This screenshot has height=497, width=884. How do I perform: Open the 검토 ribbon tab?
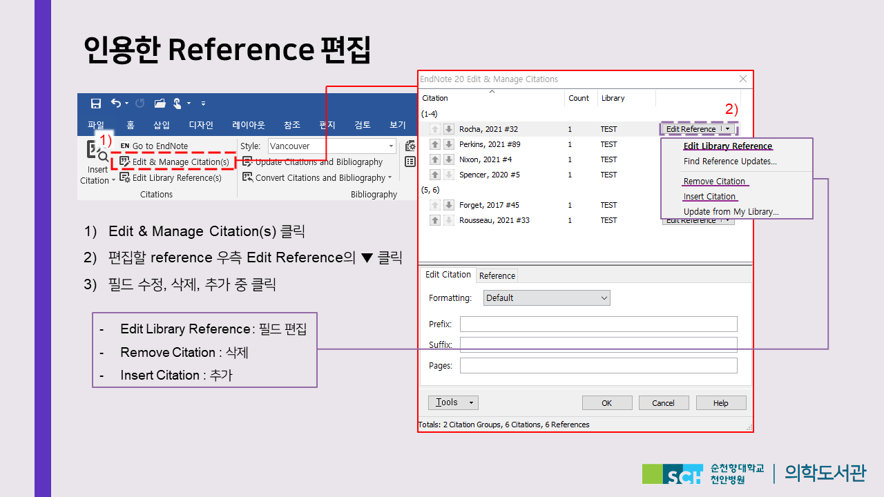[x=363, y=125]
